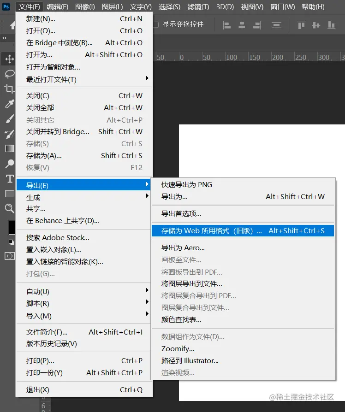Select the Move tool

(10, 59)
